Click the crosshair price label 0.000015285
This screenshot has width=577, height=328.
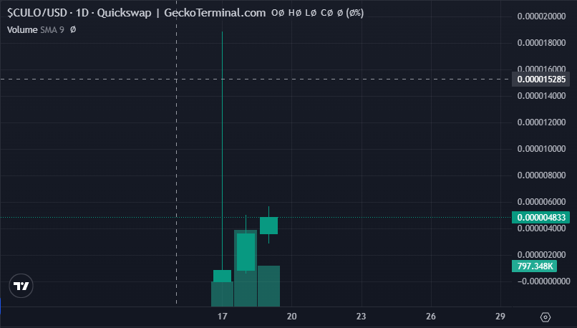click(540, 79)
